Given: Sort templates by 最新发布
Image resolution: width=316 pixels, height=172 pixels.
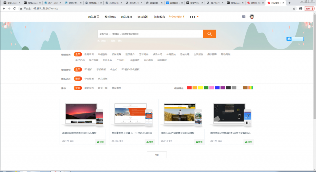Looking at the screenshot, I should click(x=89, y=88).
